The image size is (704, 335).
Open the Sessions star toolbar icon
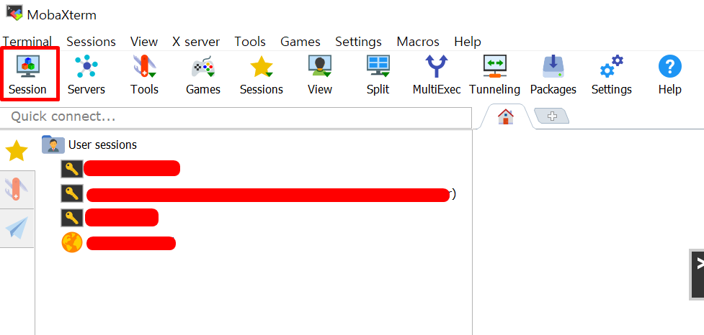pos(262,74)
